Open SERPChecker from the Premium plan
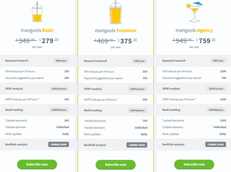Screen dimensions: 231x172 [137, 88]
